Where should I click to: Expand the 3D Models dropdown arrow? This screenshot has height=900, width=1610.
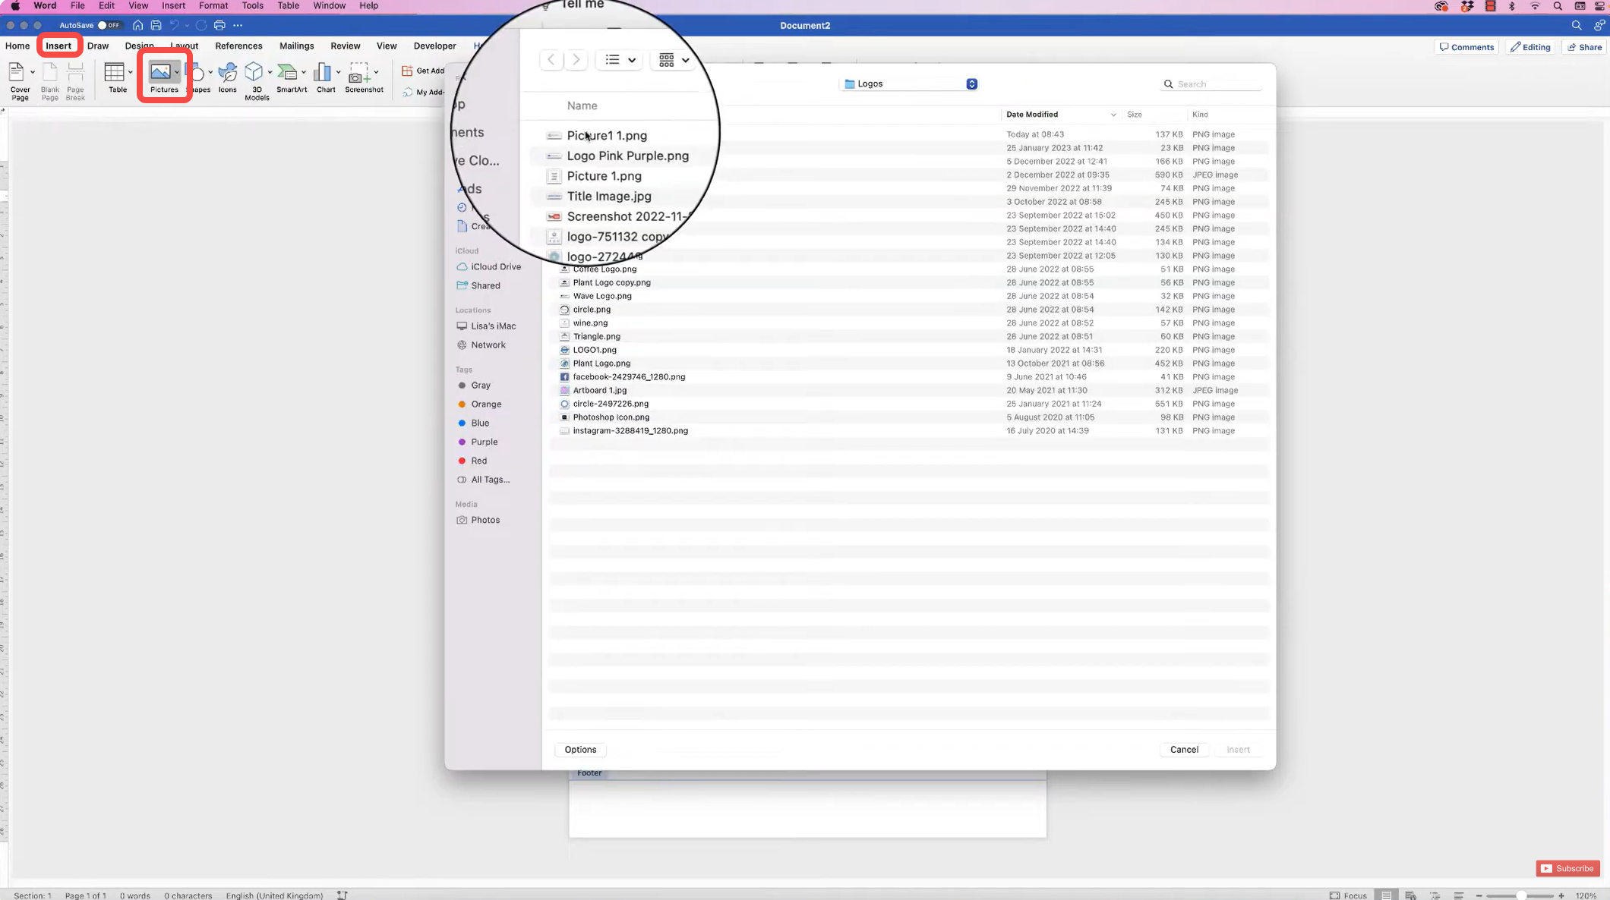pos(270,72)
